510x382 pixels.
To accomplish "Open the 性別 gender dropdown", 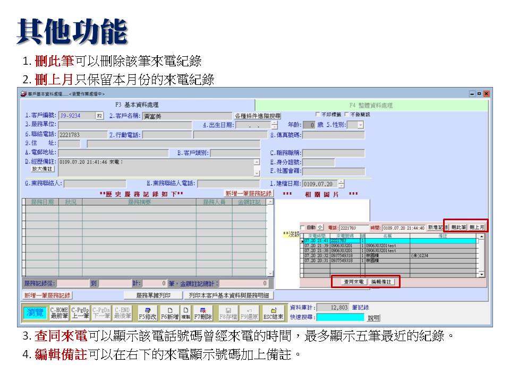I will 360,125.
